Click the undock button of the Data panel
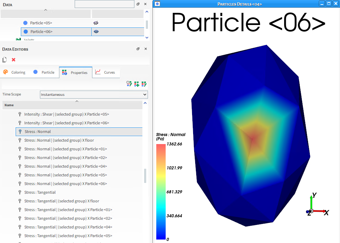The height and width of the screenshot is (243, 340). (x=138, y=4)
